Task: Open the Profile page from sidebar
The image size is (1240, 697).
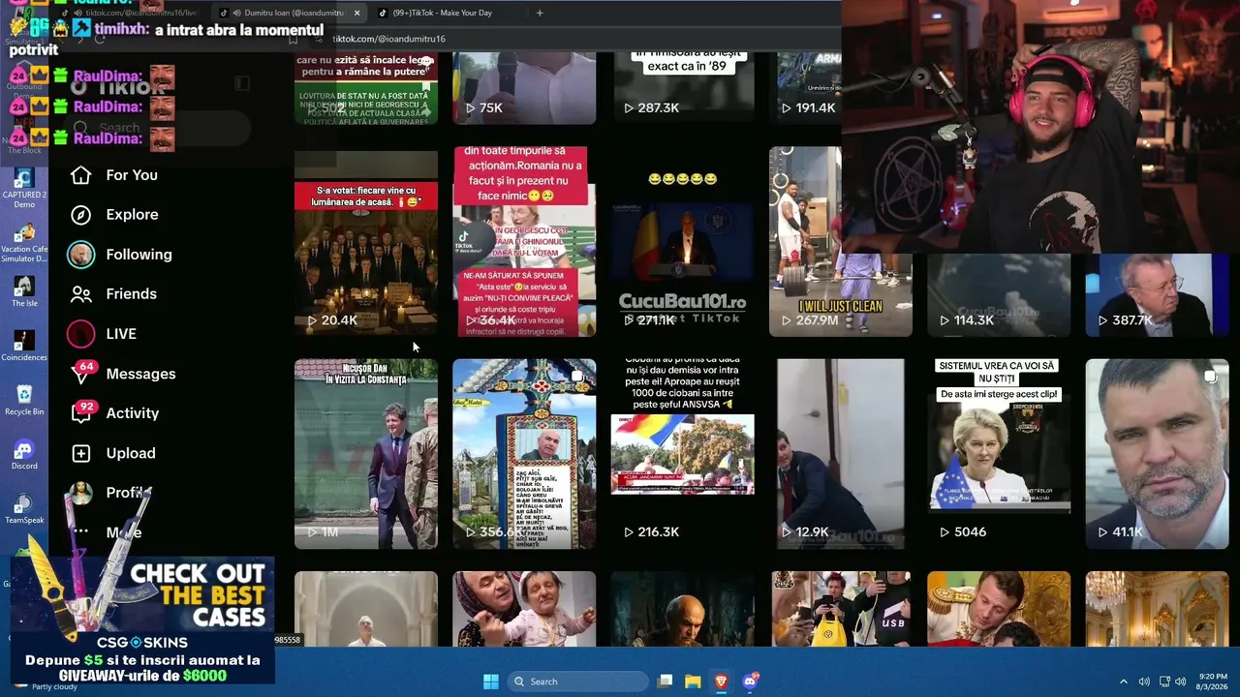Action: (108, 493)
